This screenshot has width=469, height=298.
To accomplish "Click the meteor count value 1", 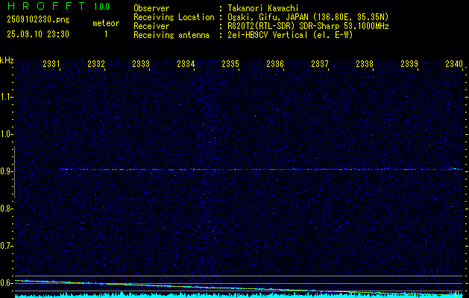I will (106, 34).
